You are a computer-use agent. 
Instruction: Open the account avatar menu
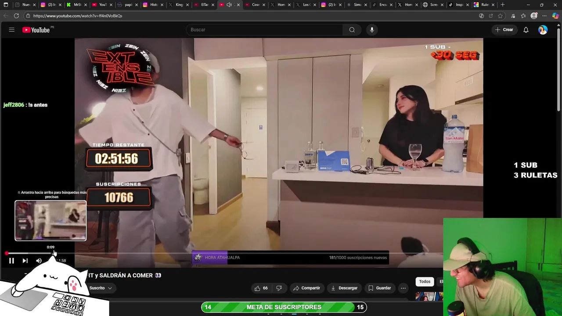pos(543,30)
